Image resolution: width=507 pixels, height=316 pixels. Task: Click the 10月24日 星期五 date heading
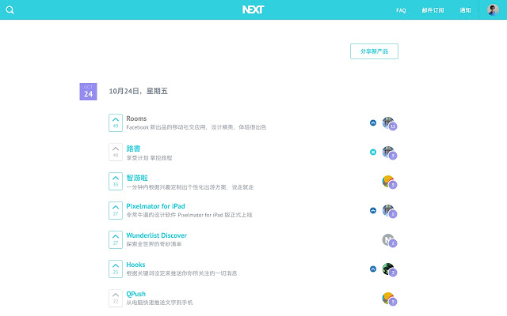pyautogui.click(x=138, y=92)
